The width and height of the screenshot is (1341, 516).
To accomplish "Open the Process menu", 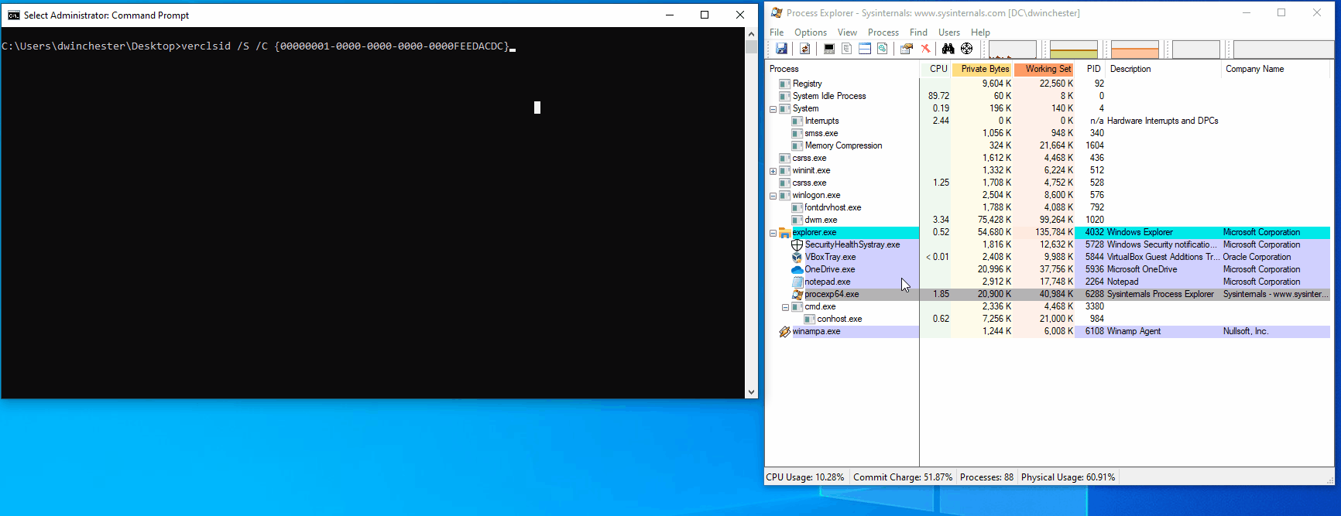I will [x=883, y=32].
